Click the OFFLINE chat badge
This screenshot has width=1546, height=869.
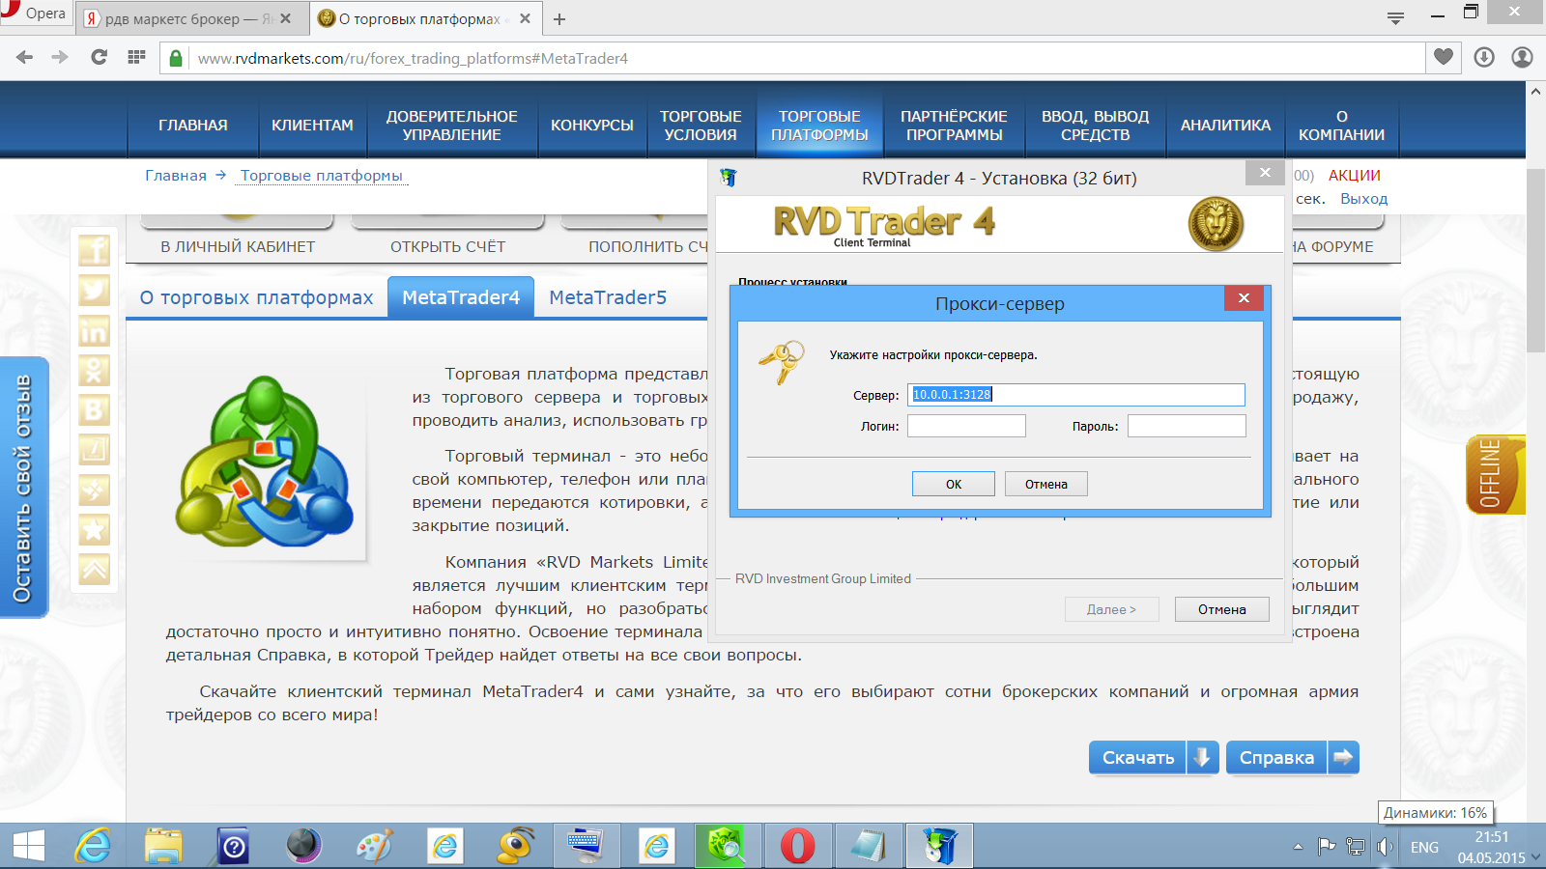coord(1495,474)
